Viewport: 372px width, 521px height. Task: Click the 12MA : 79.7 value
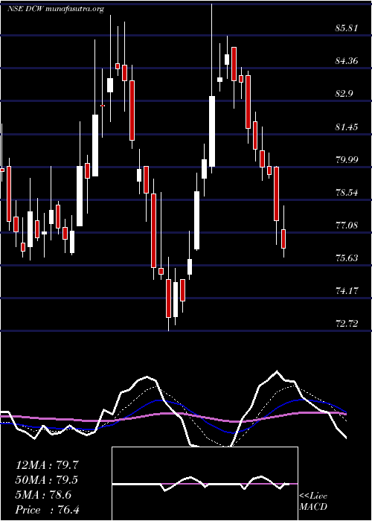click(47, 465)
